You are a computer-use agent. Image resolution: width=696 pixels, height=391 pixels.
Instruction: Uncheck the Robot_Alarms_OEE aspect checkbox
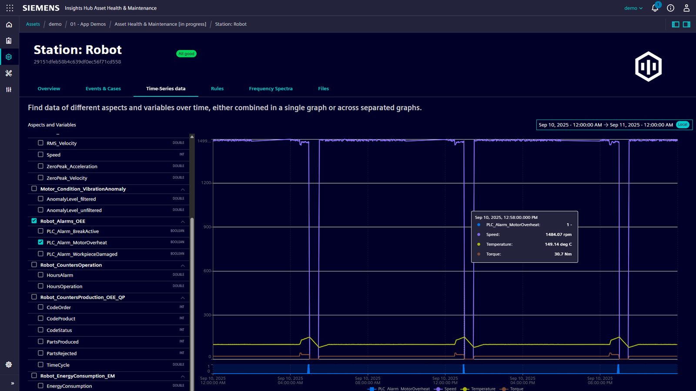(34, 221)
